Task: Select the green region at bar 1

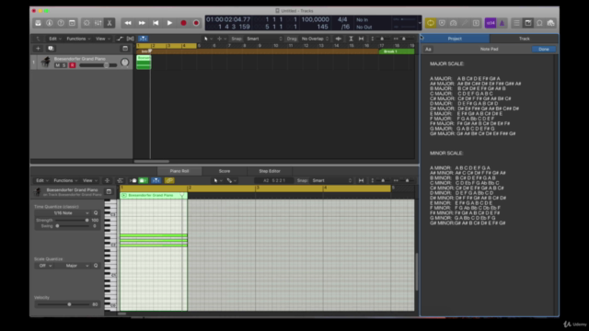Action: click(x=144, y=62)
